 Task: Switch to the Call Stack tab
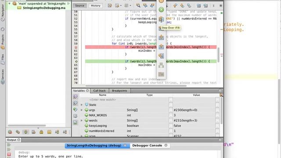100,91
